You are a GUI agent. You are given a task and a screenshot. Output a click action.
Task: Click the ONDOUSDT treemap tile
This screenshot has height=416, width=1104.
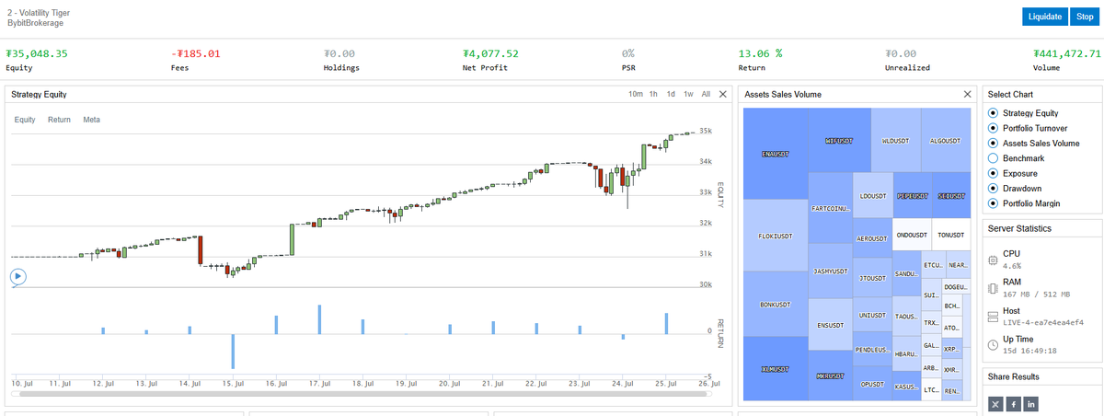[x=913, y=235]
